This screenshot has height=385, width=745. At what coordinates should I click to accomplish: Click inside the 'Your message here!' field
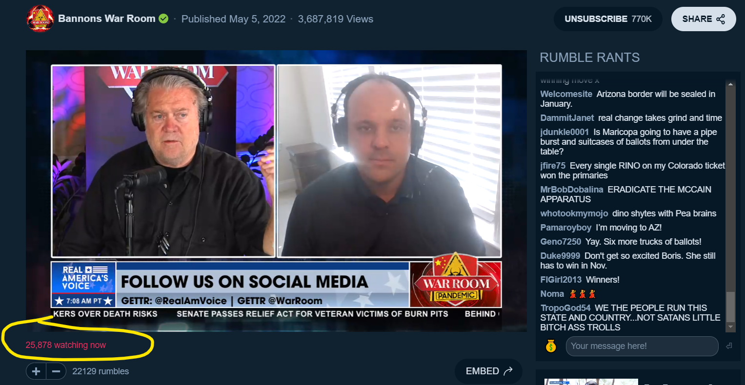pos(642,346)
